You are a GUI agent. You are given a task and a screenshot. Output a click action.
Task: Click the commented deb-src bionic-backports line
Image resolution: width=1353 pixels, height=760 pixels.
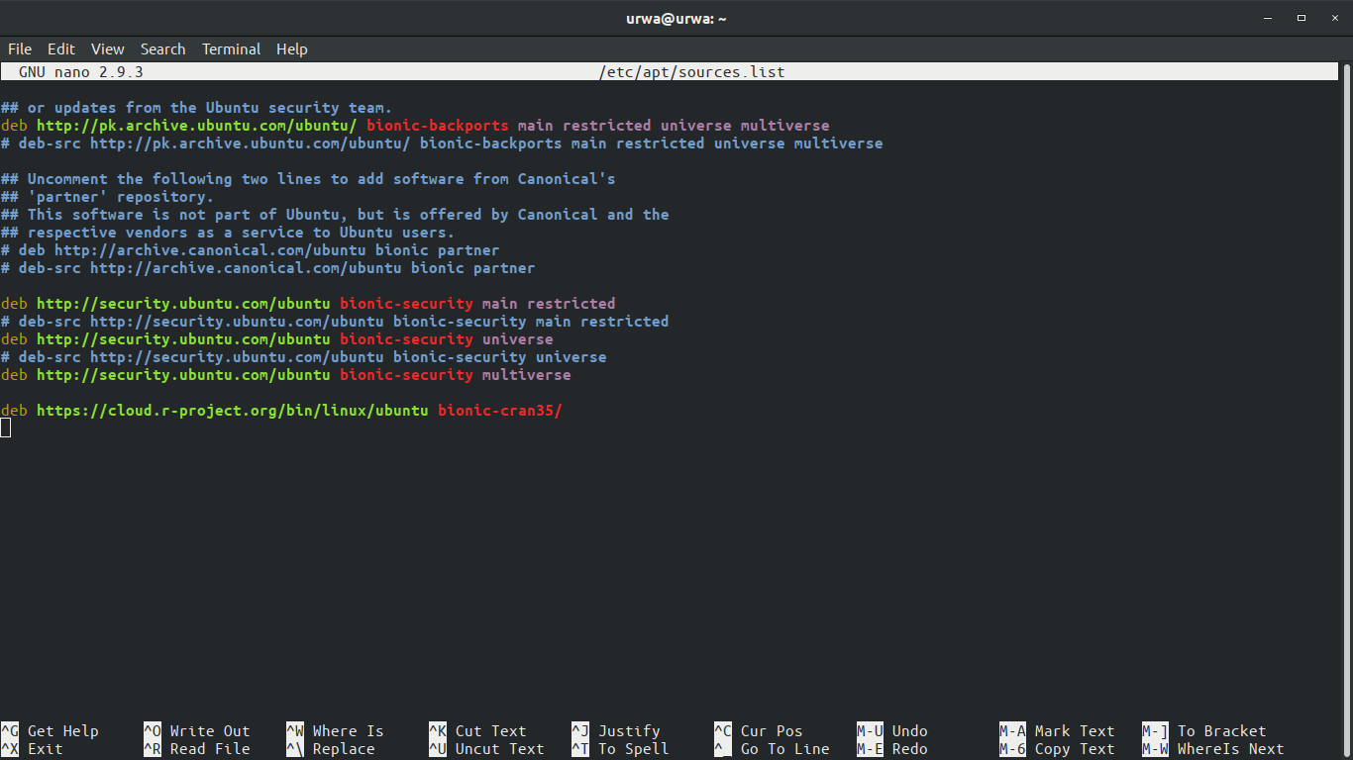coord(442,143)
